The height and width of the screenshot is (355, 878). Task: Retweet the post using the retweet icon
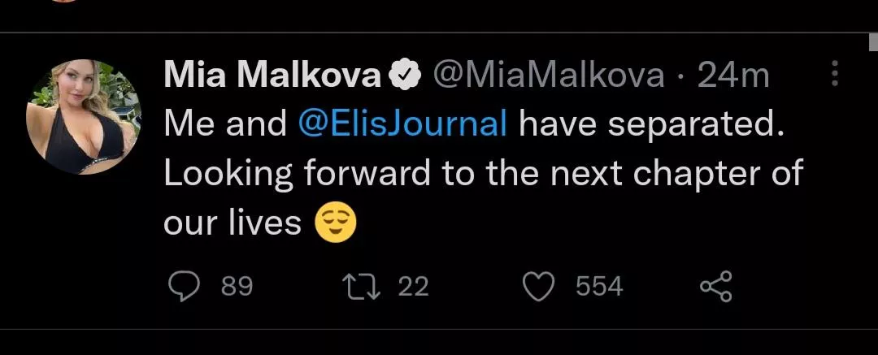(x=362, y=286)
